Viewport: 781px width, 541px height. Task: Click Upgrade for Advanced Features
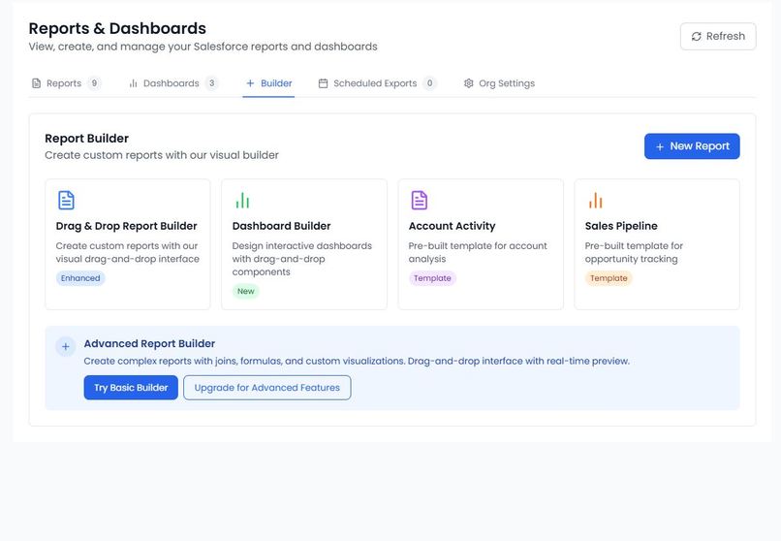[x=267, y=388]
